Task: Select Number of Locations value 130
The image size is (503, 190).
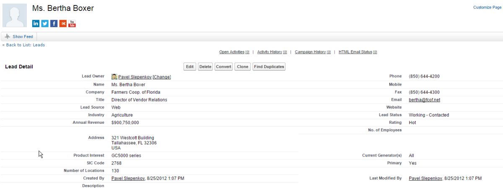Action: coord(115,171)
